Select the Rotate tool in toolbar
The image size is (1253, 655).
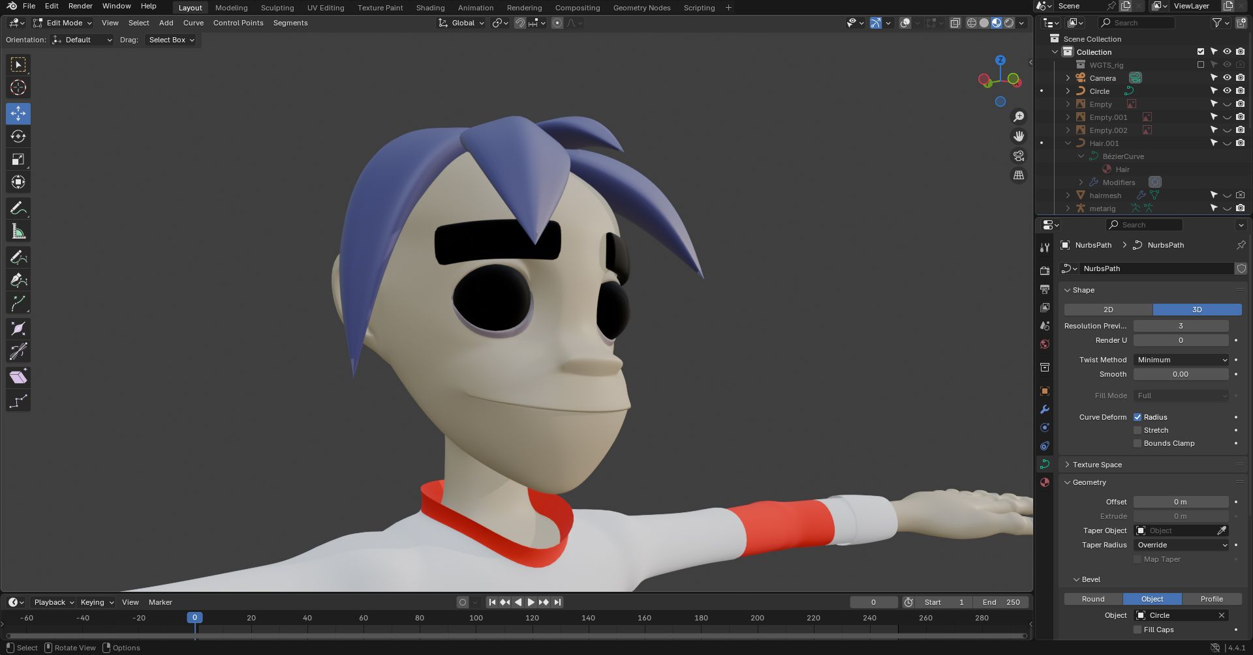pyautogui.click(x=18, y=136)
